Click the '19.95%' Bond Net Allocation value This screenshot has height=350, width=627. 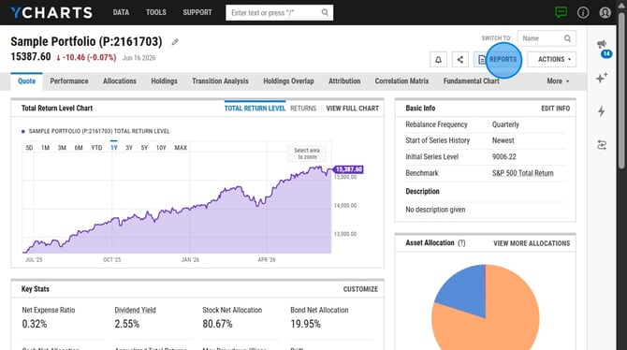pos(305,324)
